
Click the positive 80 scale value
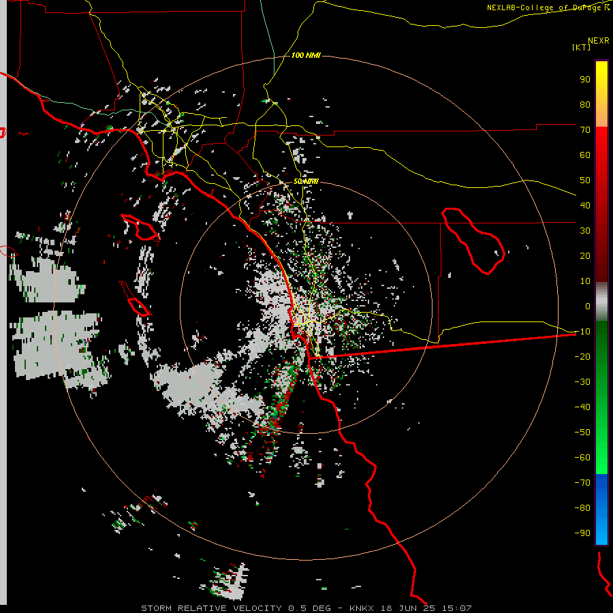pos(585,104)
